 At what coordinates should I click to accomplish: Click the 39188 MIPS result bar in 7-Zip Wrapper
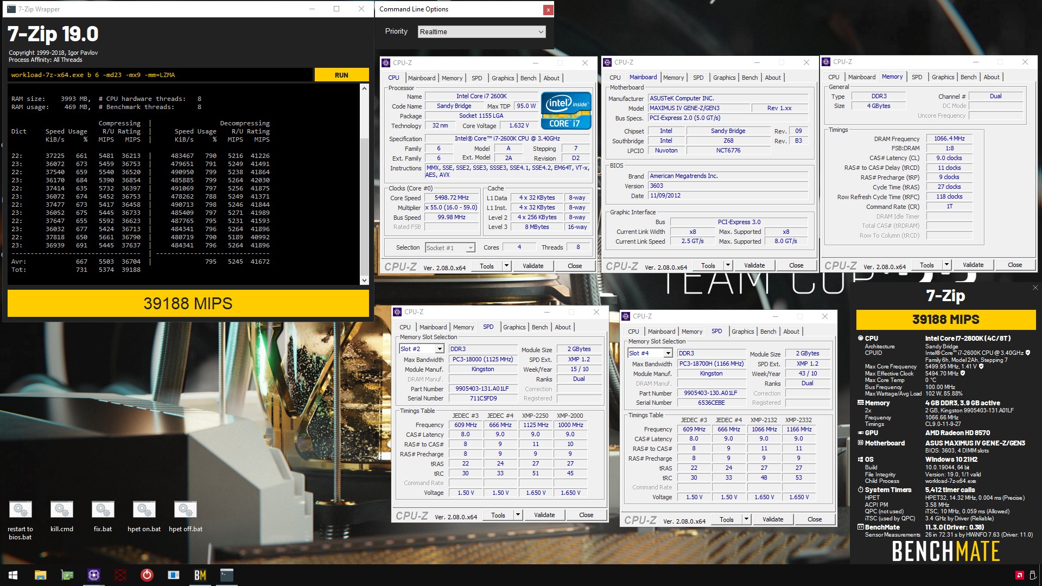point(188,303)
